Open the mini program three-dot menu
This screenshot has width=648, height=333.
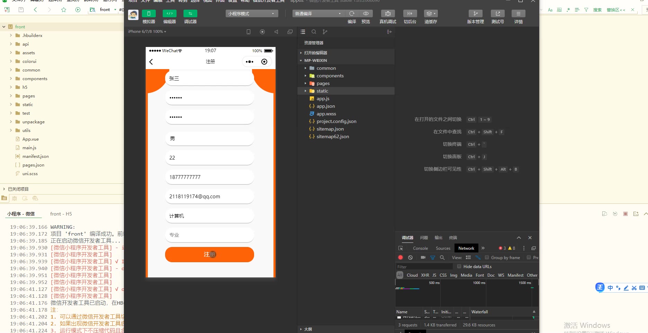tap(250, 62)
